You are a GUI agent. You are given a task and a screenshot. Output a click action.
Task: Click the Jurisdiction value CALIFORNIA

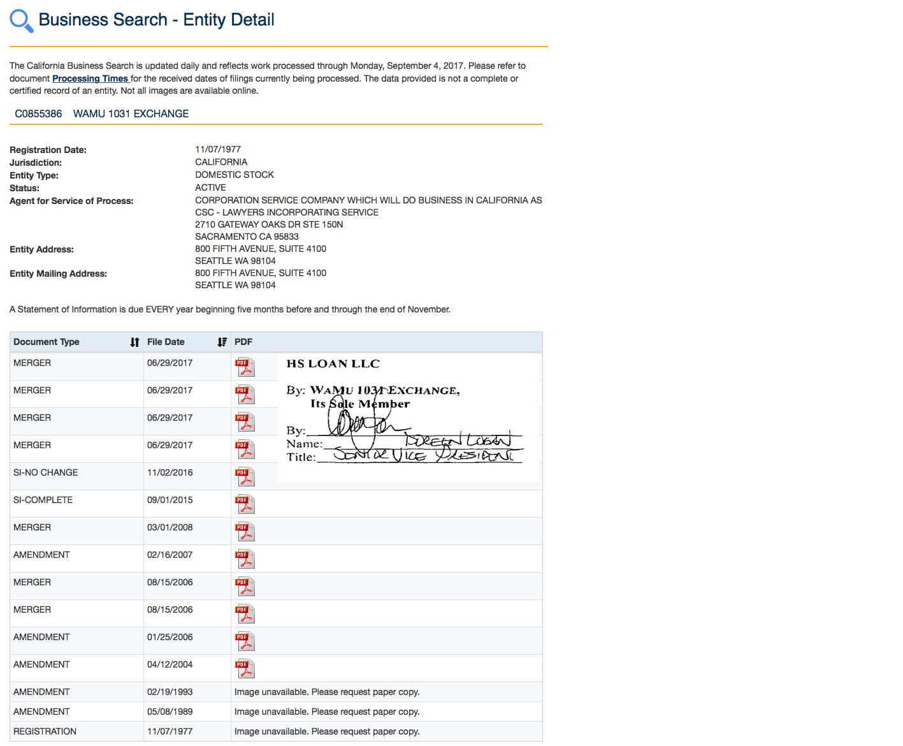tap(221, 162)
